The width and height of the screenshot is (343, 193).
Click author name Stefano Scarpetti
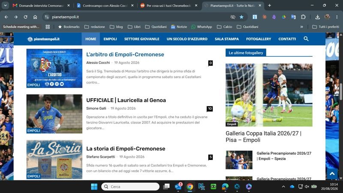pyautogui.click(x=100, y=157)
